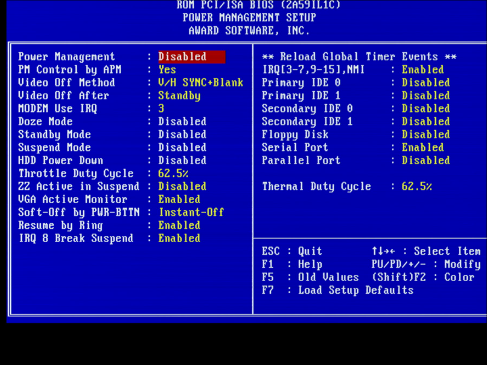
Task: Select the Parallel Port Disabled value
Action: point(426,161)
